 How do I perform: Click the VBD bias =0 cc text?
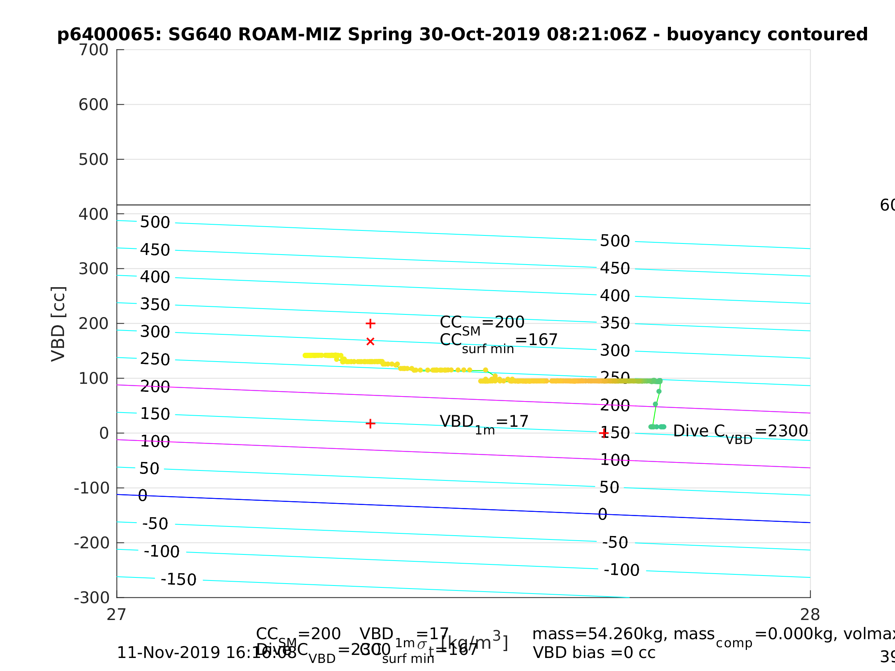(x=594, y=653)
